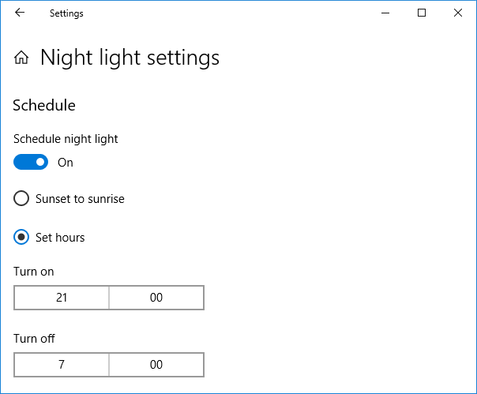Open Settings home via house icon
Viewport: 477px width, 394px height.
[21, 57]
